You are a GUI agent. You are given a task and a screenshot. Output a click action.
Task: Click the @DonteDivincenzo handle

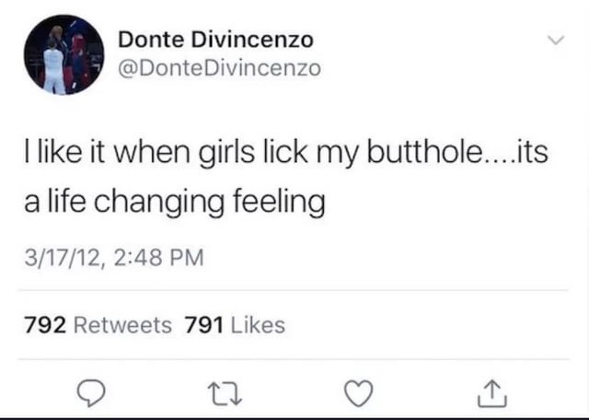tap(220, 68)
